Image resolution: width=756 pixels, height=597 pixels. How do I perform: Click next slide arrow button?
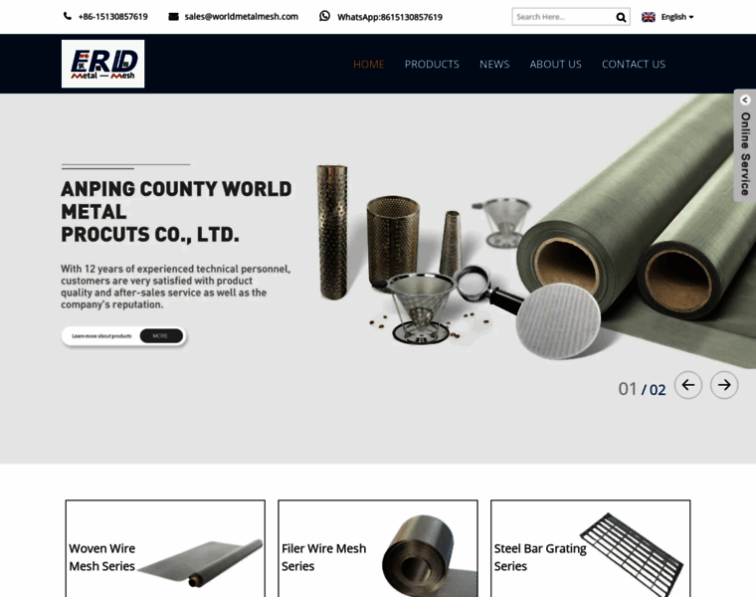point(724,385)
